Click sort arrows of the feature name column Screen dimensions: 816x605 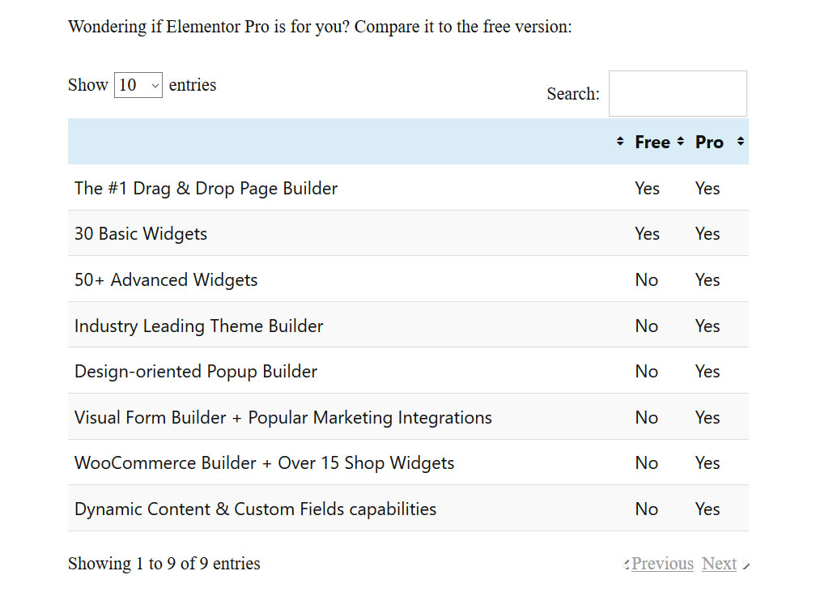pyautogui.click(x=620, y=142)
